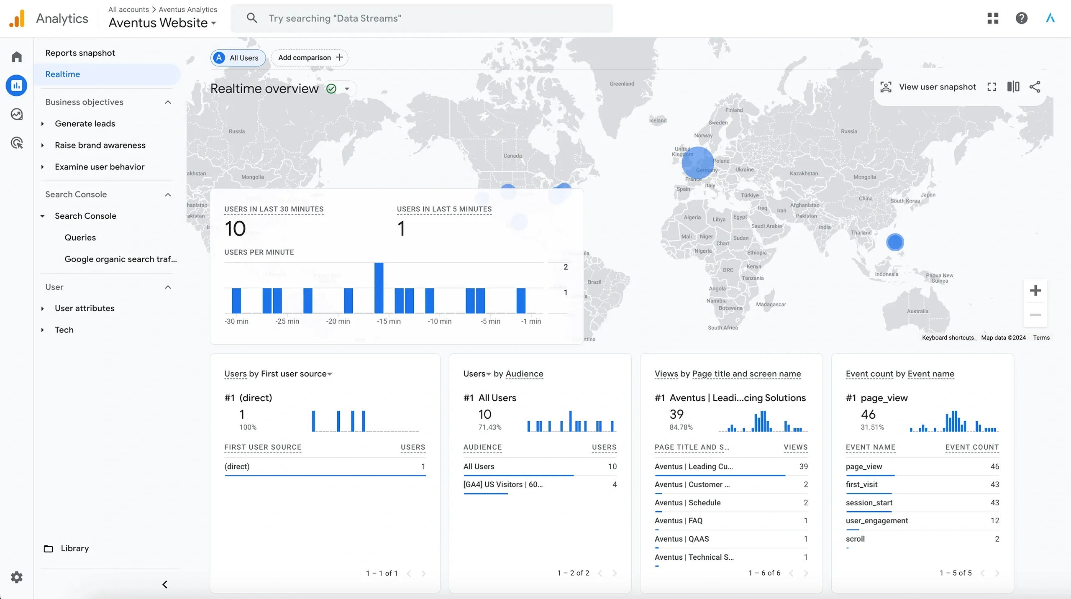Open the Advertising icon in left rail

point(17,143)
